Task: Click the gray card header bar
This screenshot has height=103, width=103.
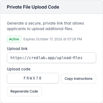Action: point(51,7)
